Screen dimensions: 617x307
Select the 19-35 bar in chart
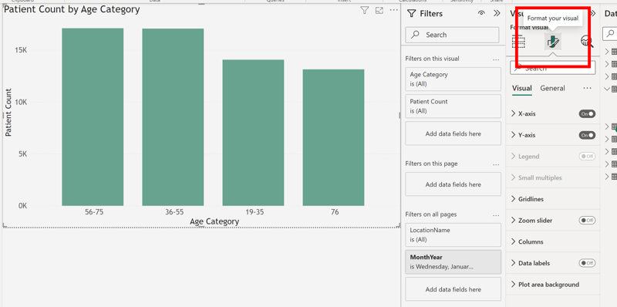(253, 133)
